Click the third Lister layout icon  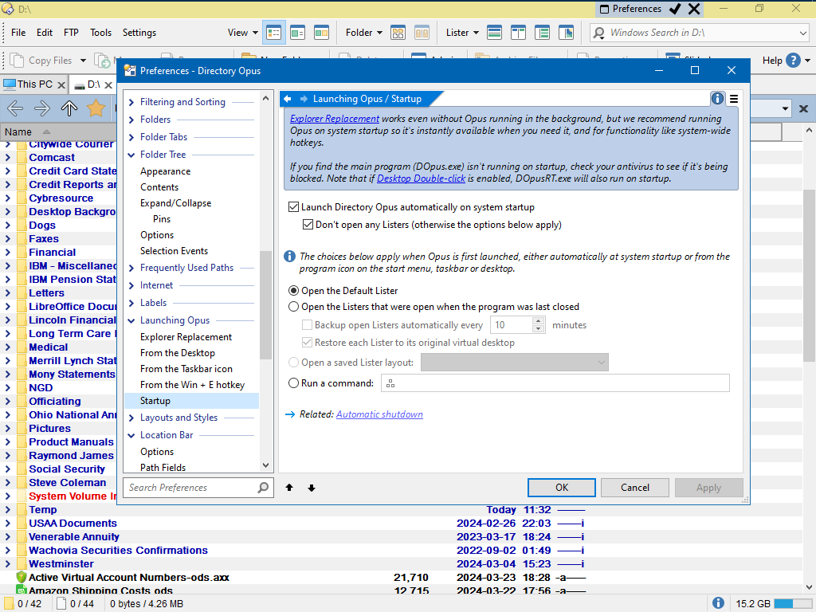(542, 33)
